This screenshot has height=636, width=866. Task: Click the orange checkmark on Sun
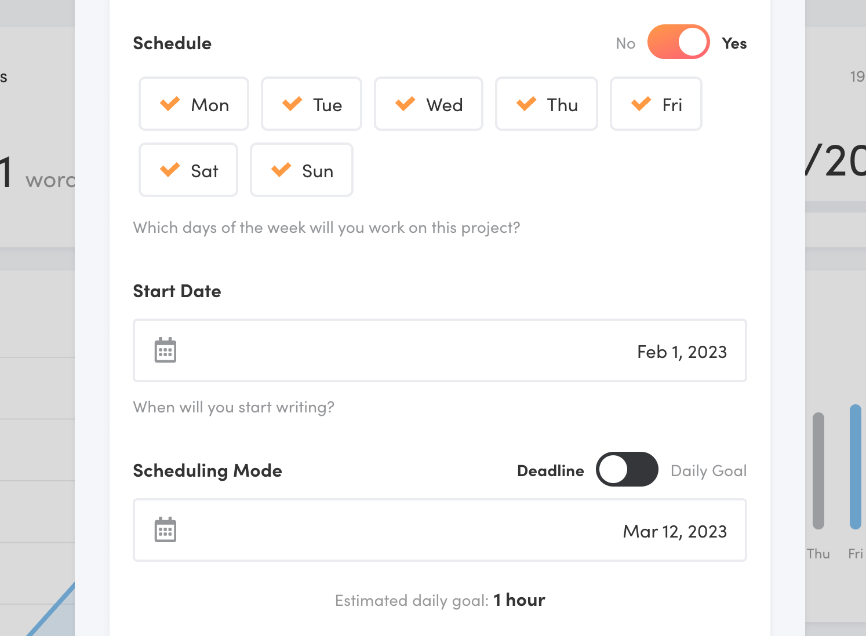(281, 170)
